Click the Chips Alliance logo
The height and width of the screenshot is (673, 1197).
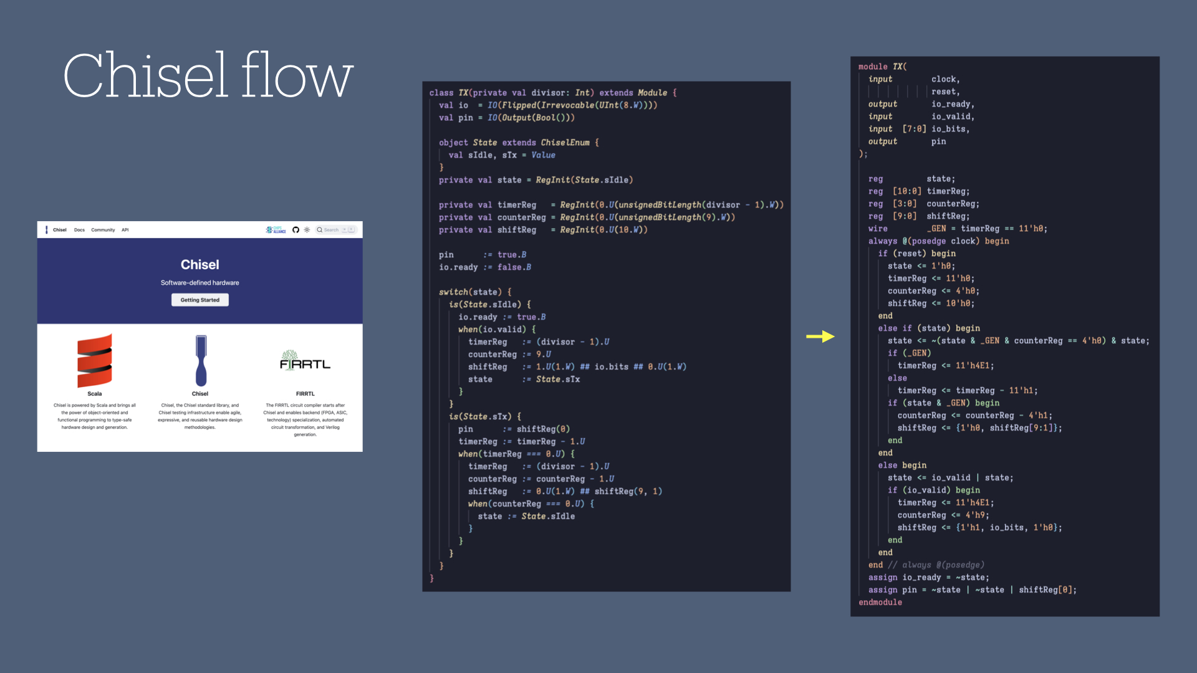click(x=276, y=229)
